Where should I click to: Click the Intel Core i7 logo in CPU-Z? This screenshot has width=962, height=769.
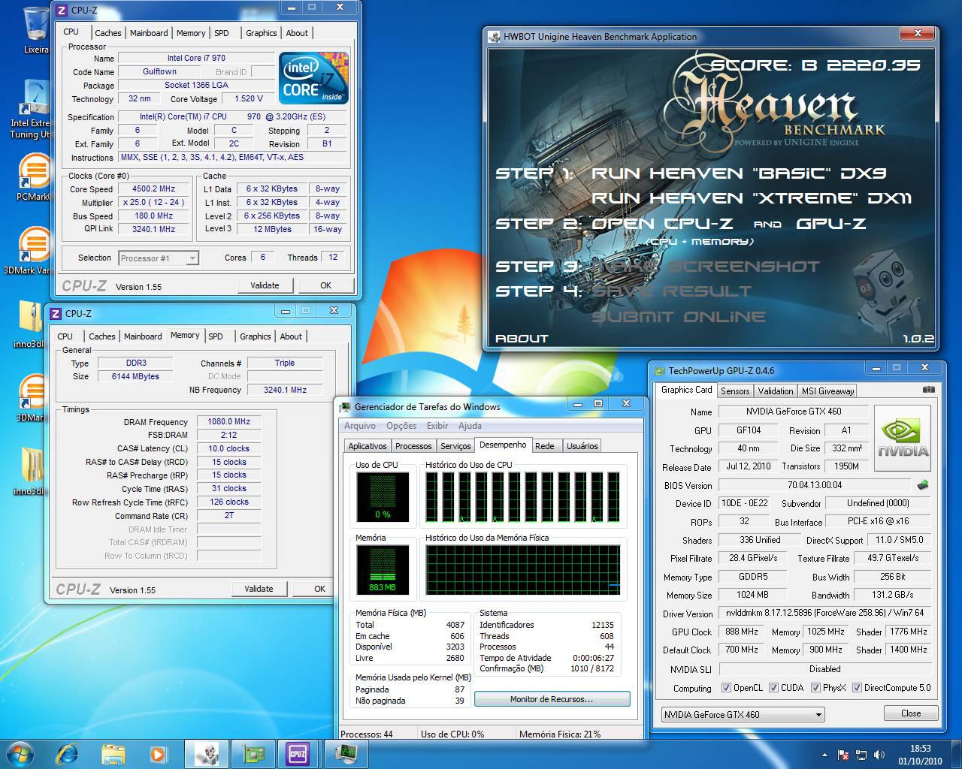tap(313, 77)
